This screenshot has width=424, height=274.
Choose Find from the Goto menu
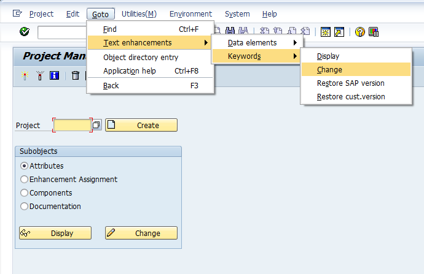click(x=151, y=29)
